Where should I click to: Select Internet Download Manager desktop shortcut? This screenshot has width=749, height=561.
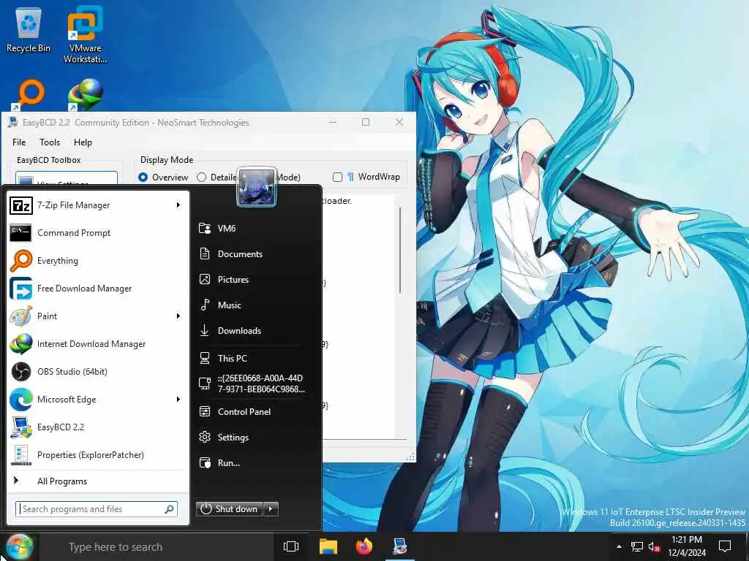(x=85, y=94)
